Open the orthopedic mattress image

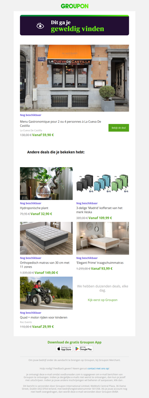coord(46,238)
